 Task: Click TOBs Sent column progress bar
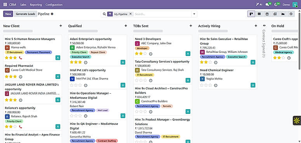pos(148,31)
